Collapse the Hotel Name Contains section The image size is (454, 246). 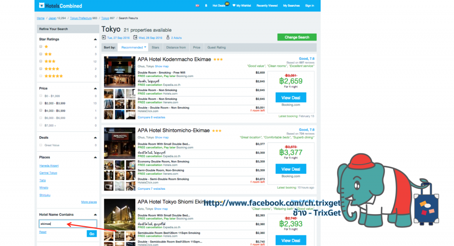coord(95,215)
